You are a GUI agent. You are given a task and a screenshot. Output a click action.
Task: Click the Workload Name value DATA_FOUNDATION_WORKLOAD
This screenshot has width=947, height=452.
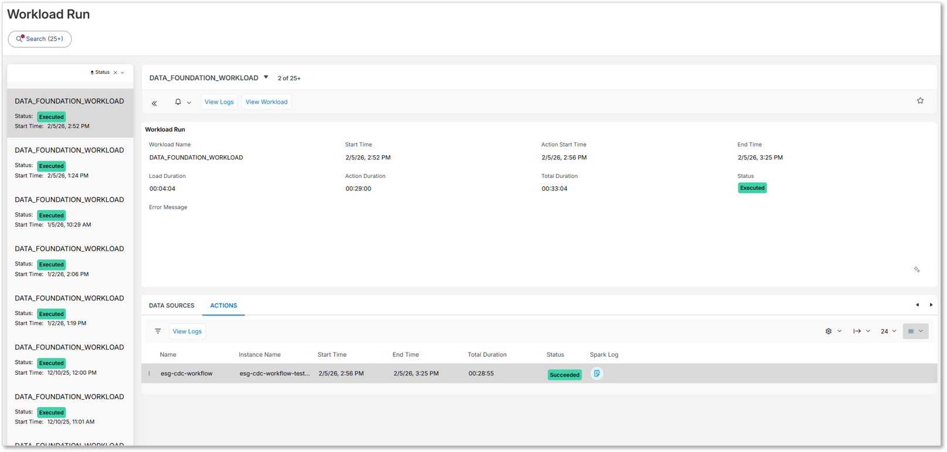tap(196, 157)
